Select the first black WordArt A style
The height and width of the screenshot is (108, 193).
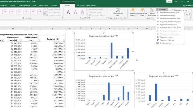(x=68, y=12)
